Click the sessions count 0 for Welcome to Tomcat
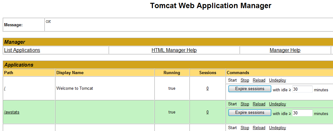Viewport: 333px width, 131px height. coord(207,88)
